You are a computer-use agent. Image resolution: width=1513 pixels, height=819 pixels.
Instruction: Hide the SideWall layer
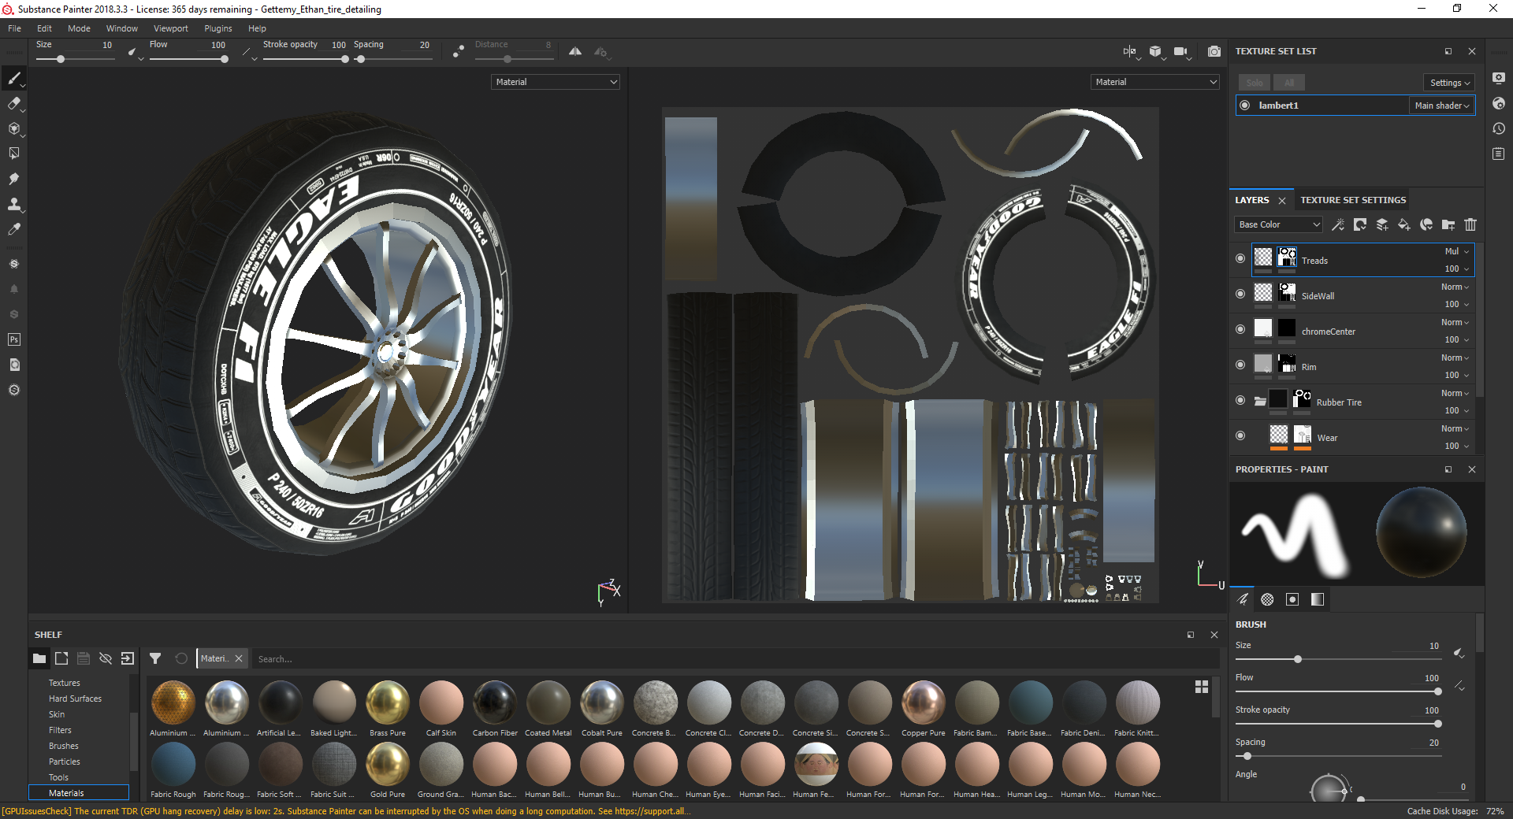pos(1240,294)
